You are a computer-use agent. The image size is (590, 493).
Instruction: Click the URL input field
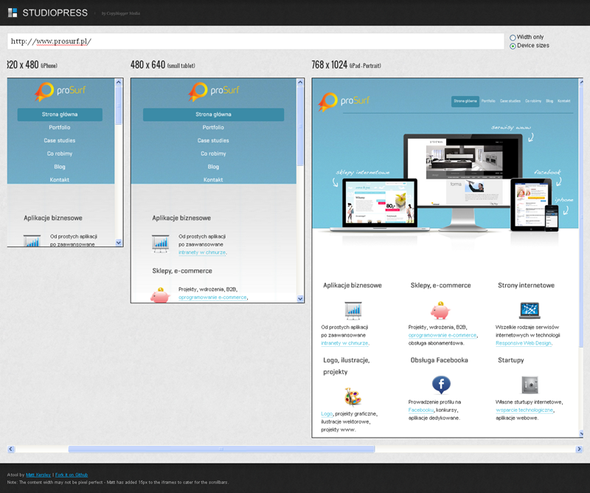coord(255,41)
